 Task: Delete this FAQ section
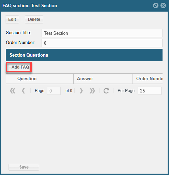34,19
